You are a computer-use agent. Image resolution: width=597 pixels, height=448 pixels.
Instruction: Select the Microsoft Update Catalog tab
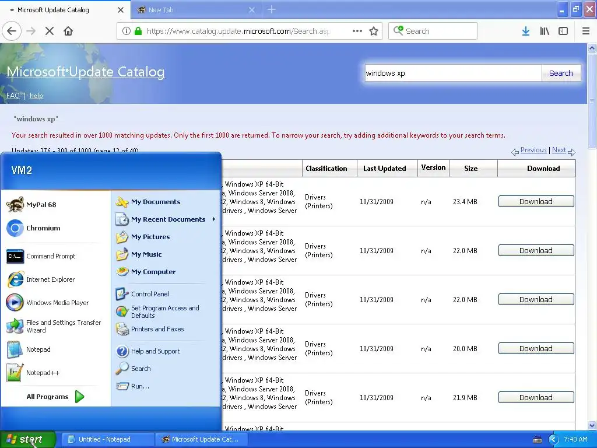pyautogui.click(x=65, y=10)
